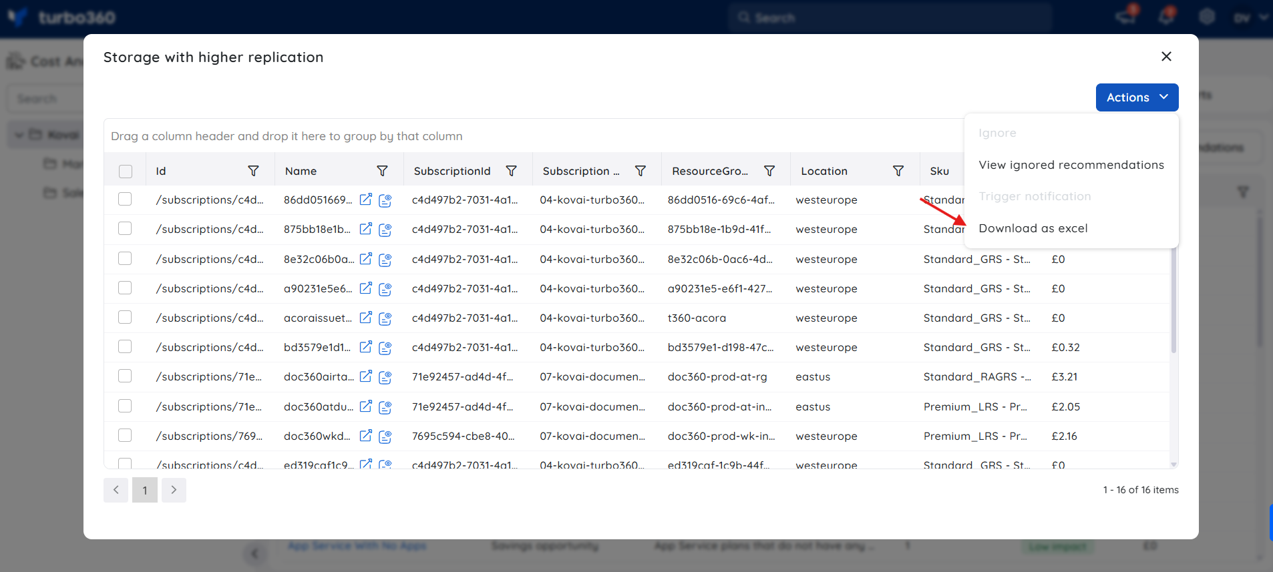Filter the Id column
The height and width of the screenshot is (572, 1273).
253,171
